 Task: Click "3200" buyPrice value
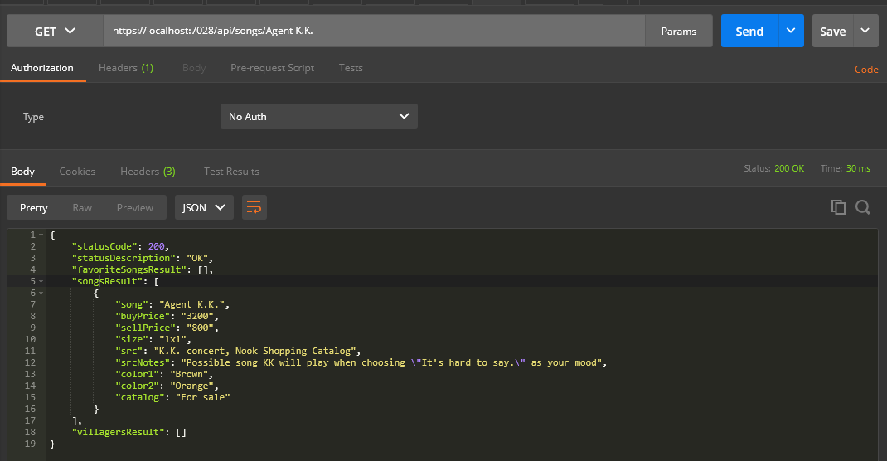(197, 316)
